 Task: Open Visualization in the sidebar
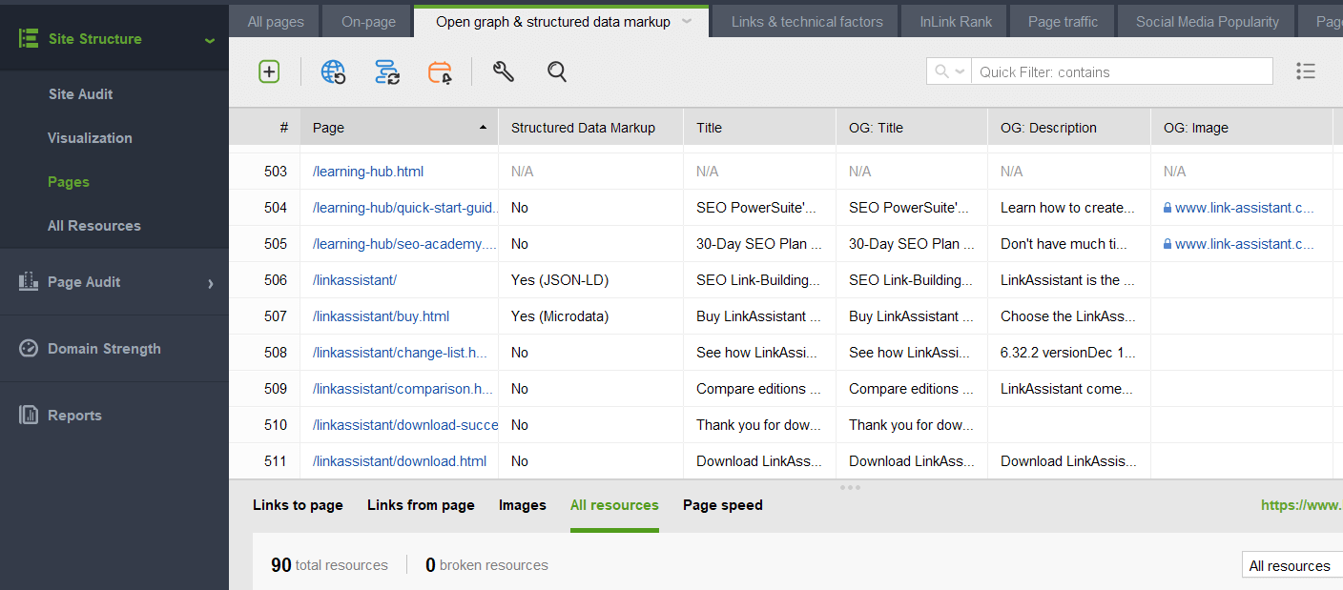(x=90, y=138)
